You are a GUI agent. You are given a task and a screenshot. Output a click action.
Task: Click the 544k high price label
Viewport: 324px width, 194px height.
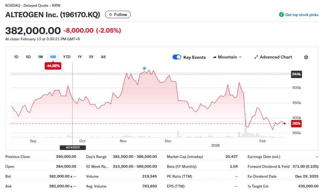tap(296, 74)
